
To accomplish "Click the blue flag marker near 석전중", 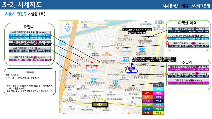I will click(132, 64).
